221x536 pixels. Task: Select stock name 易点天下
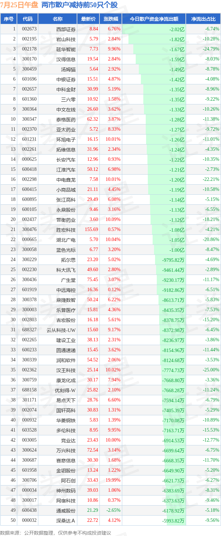[x=66, y=400]
